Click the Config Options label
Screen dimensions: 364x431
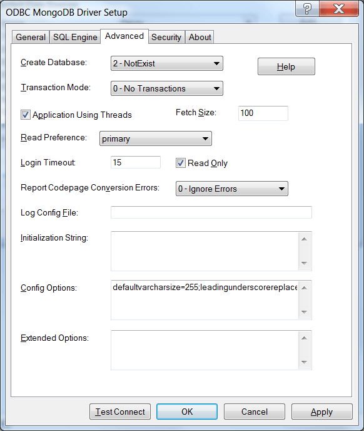pos(49,288)
